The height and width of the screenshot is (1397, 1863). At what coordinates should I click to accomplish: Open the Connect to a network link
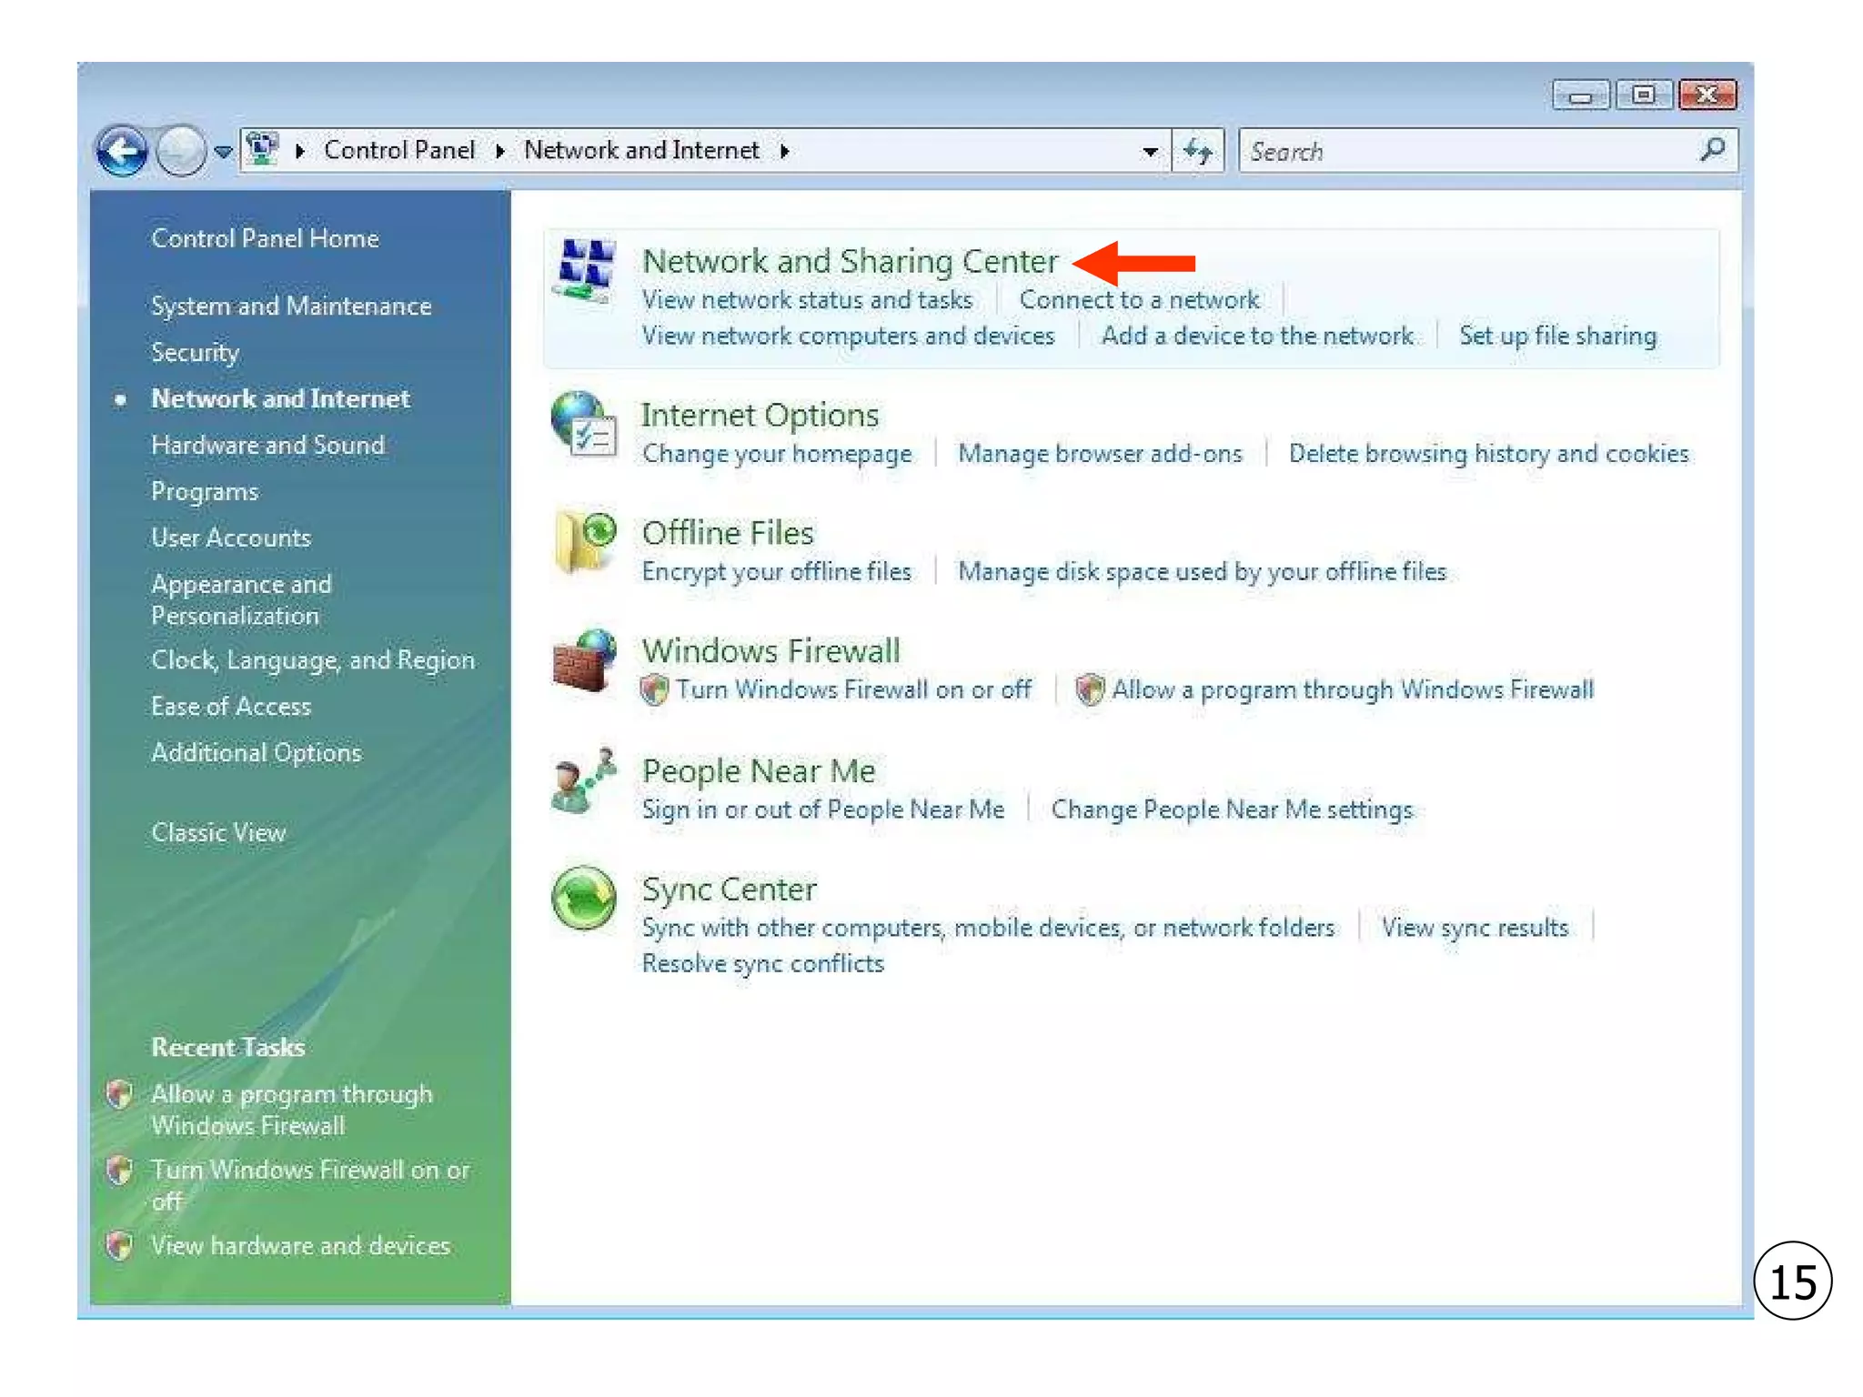pyautogui.click(x=1139, y=299)
